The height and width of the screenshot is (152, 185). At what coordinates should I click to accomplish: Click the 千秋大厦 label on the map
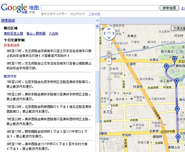(x=131, y=55)
